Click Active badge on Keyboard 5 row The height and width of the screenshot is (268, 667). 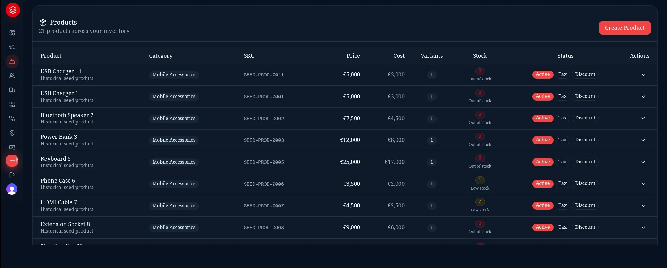[x=543, y=162]
